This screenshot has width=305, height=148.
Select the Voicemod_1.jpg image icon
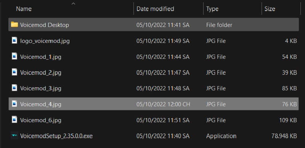click(x=14, y=57)
